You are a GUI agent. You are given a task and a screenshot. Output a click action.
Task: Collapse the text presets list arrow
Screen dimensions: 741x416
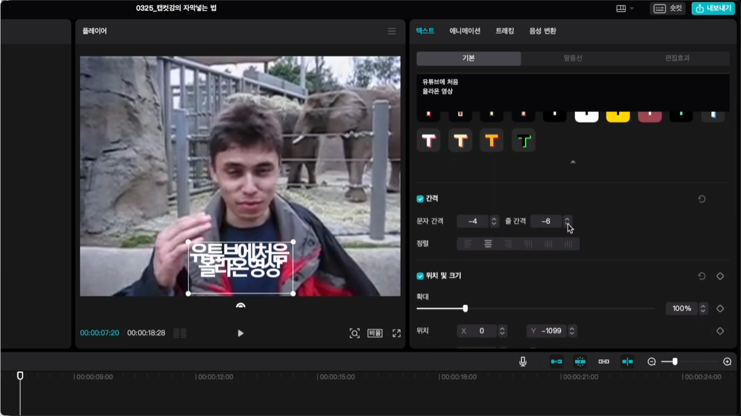click(x=573, y=162)
